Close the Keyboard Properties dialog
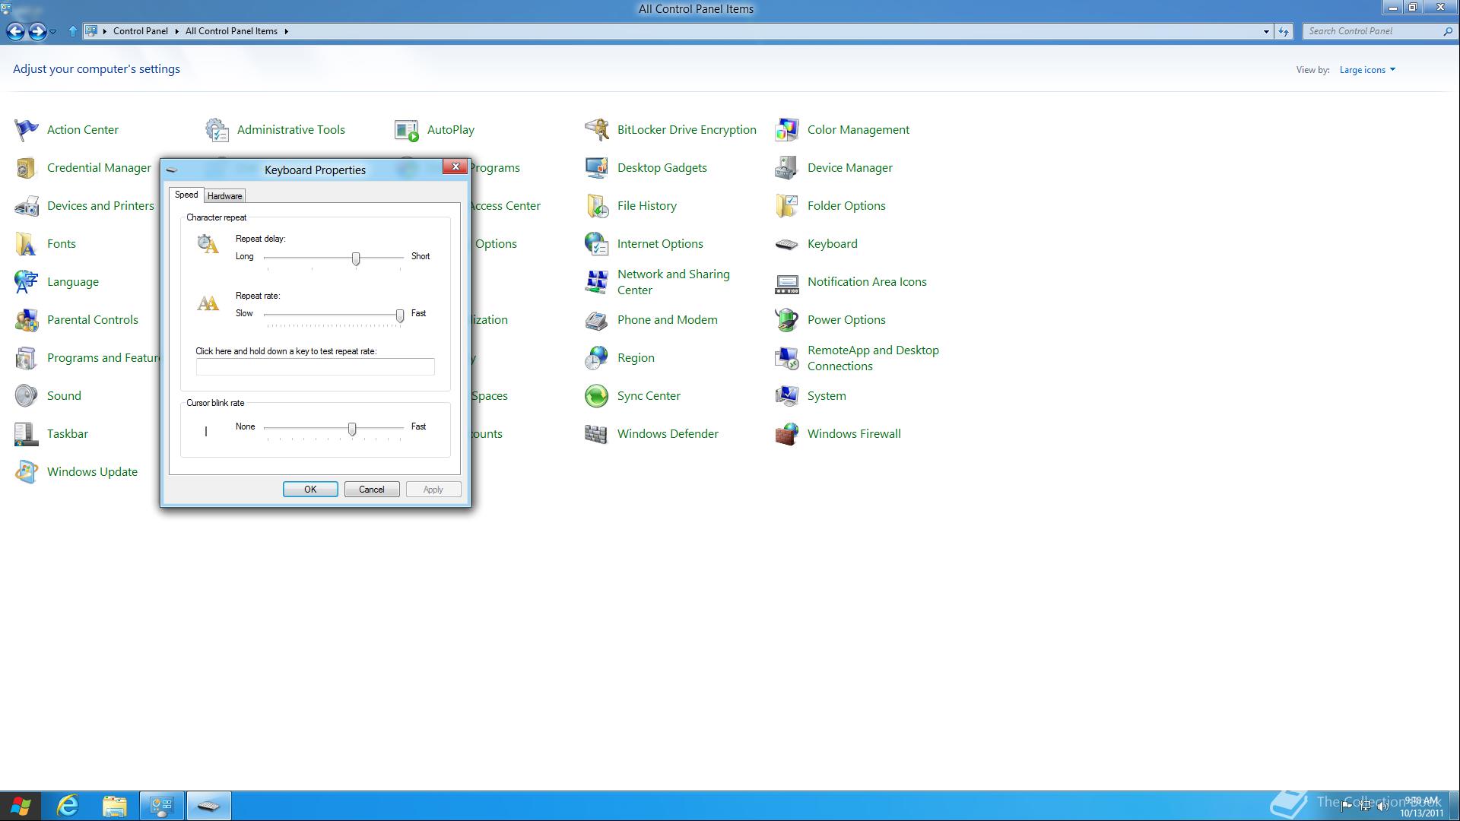The width and height of the screenshot is (1460, 821). [x=455, y=166]
